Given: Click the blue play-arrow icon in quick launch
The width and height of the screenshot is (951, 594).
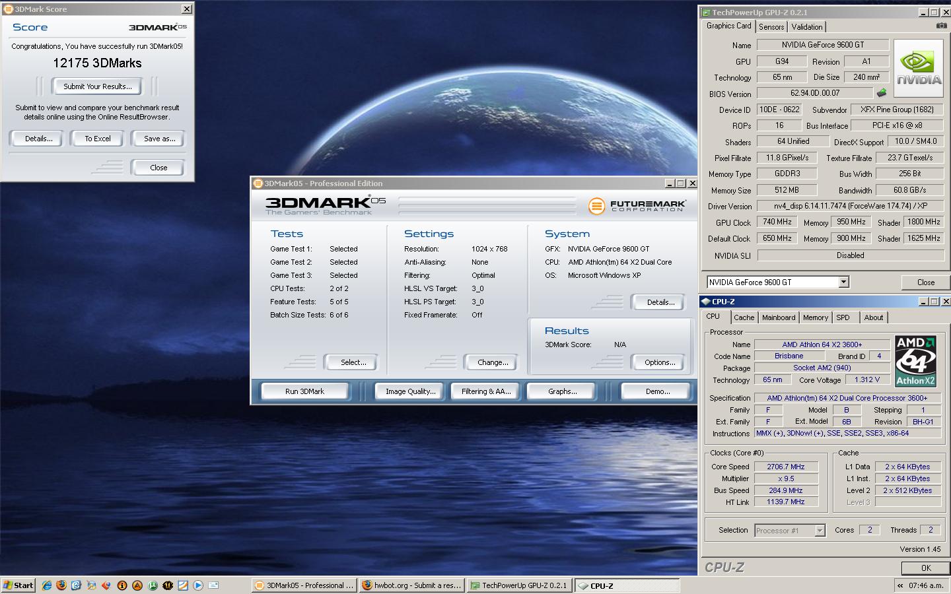Looking at the screenshot, I should pyautogui.click(x=198, y=585).
